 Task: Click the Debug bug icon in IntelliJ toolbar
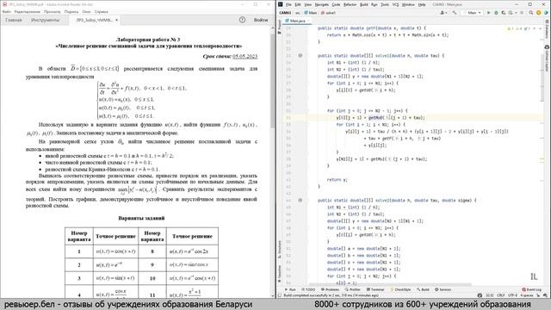click(496, 13)
